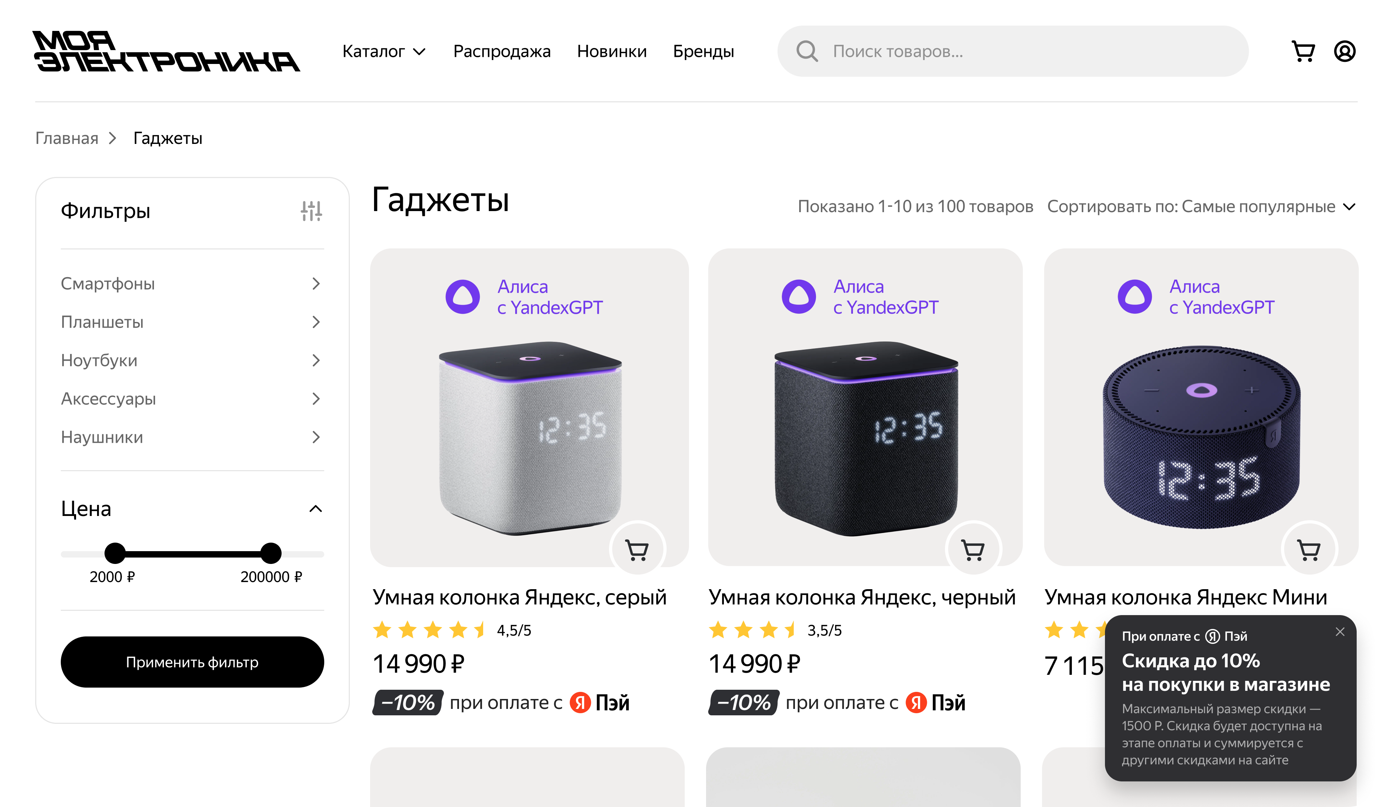
Task: Go to Главная via breadcrumb
Action: pos(66,138)
